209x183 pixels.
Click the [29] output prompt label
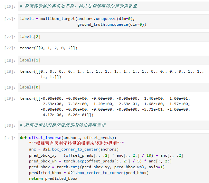10,99
